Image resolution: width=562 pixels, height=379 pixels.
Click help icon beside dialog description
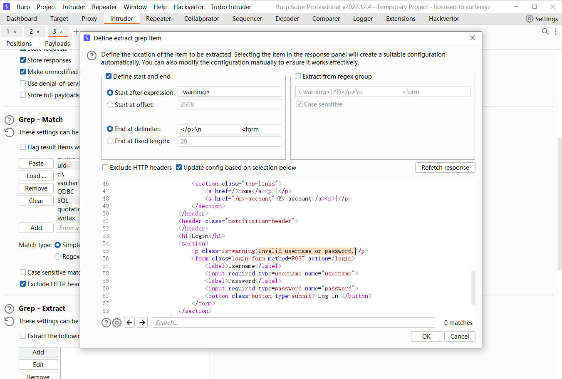click(x=92, y=56)
